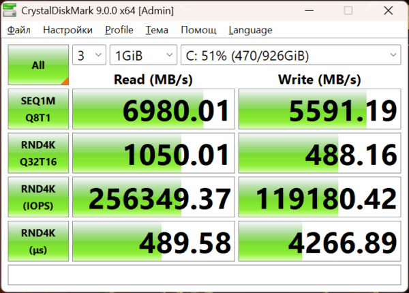
Task: Minimize the CrystalDiskMark window
Action: [309, 11]
